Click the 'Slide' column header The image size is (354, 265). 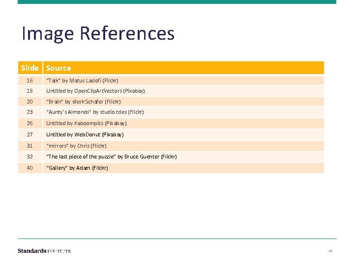[30, 68]
